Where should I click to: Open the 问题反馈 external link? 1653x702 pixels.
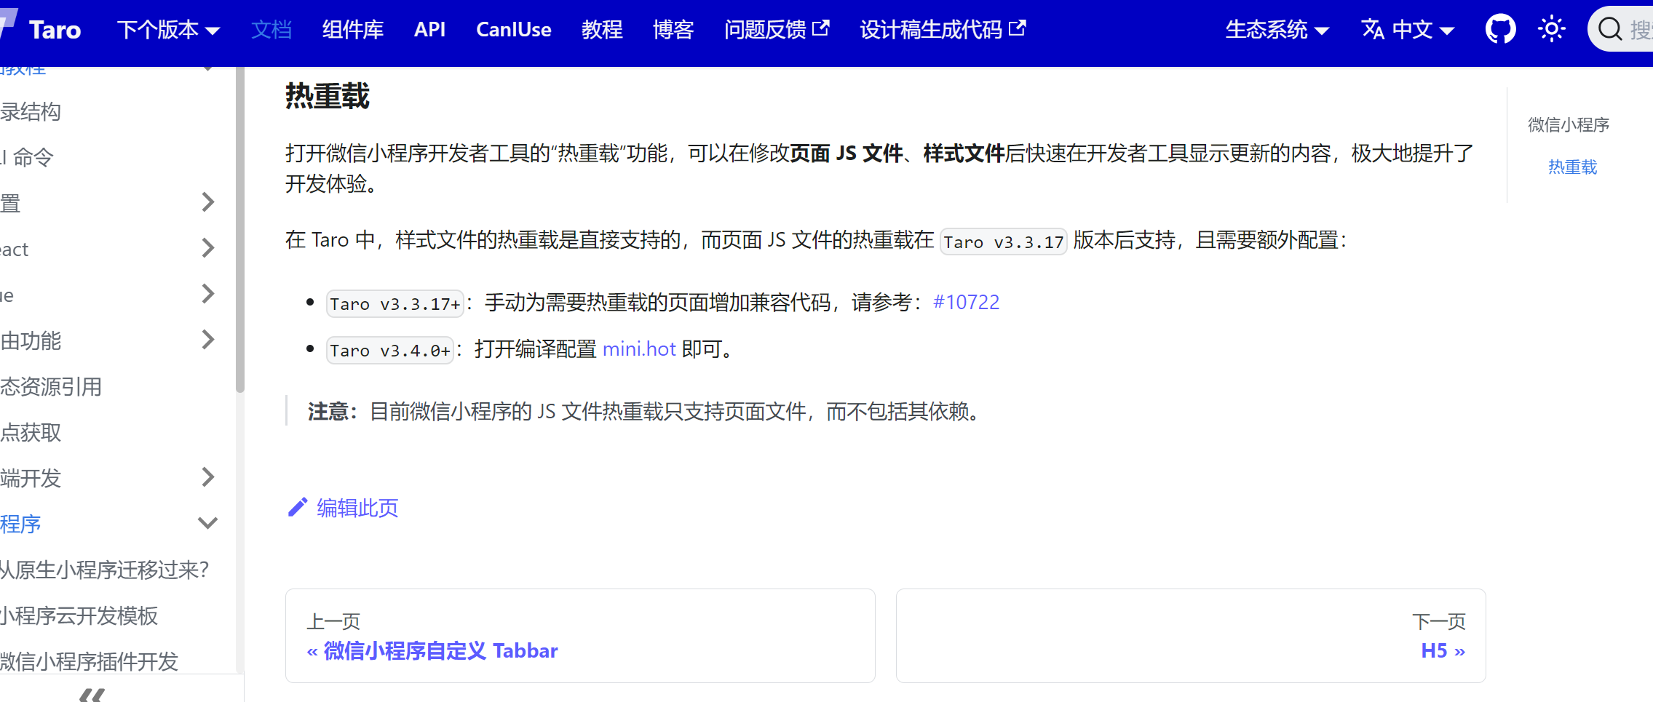777,30
